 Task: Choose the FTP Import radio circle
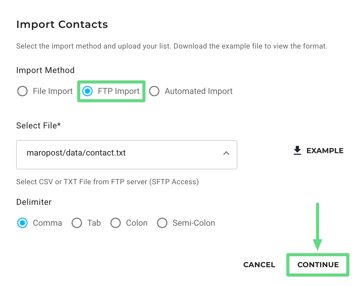tap(87, 91)
